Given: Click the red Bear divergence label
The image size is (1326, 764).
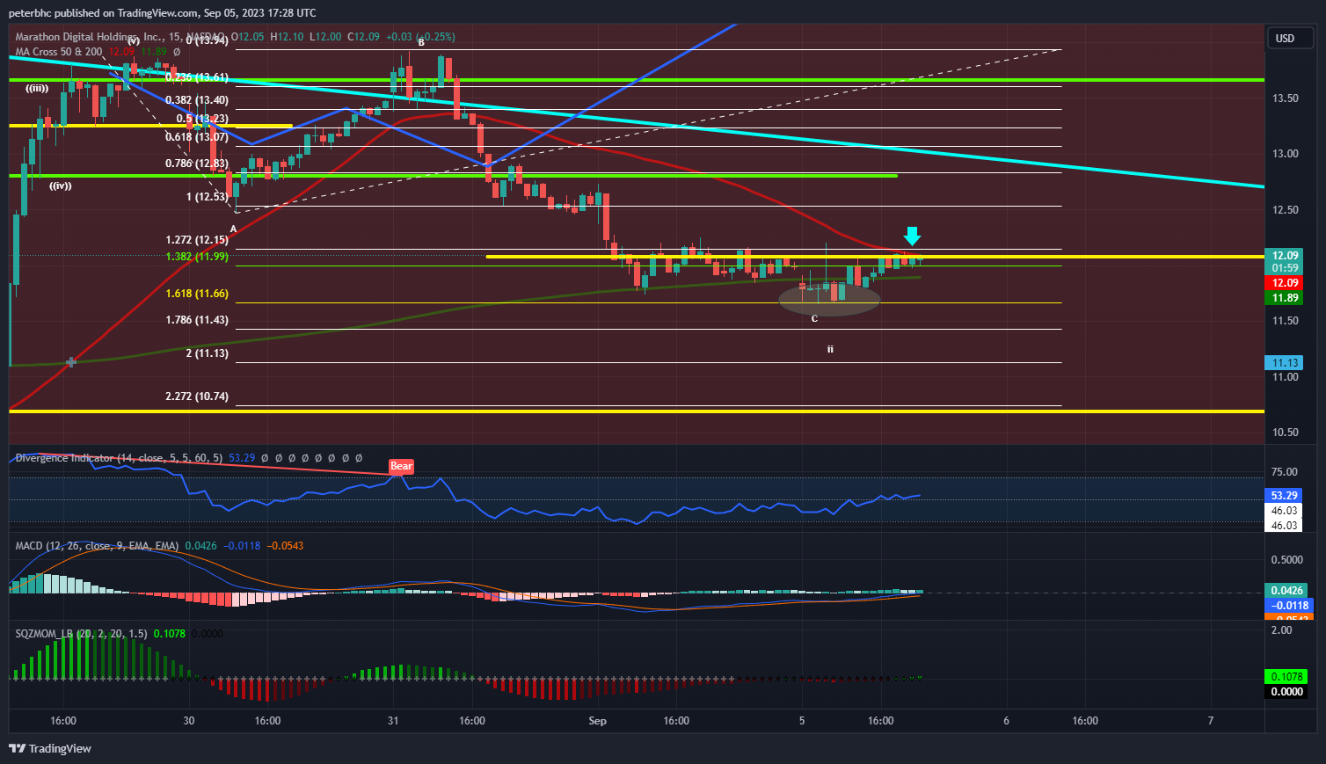Looking at the screenshot, I should click(401, 466).
